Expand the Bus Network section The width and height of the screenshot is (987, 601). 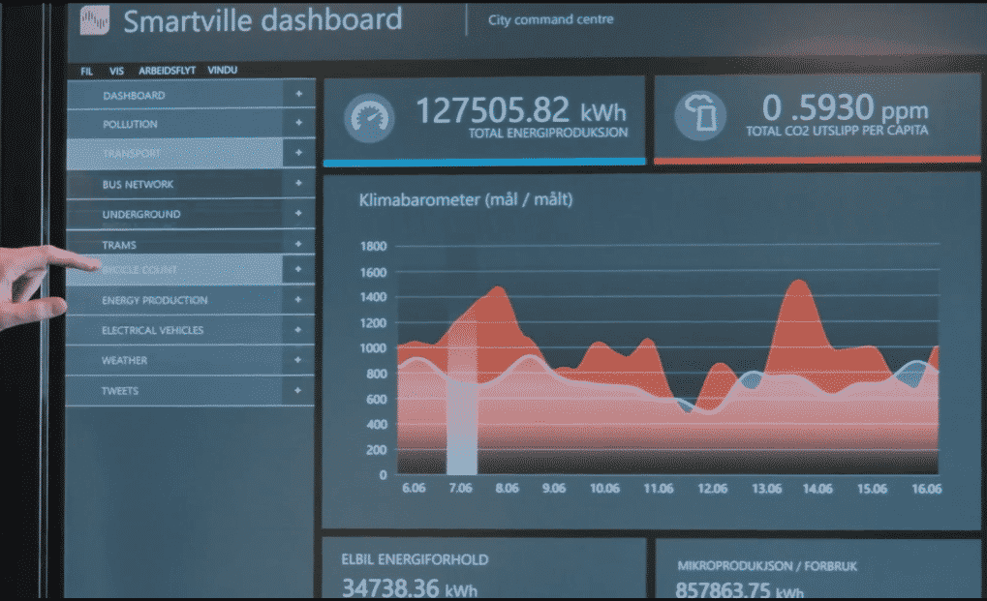[x=299, y=184]
